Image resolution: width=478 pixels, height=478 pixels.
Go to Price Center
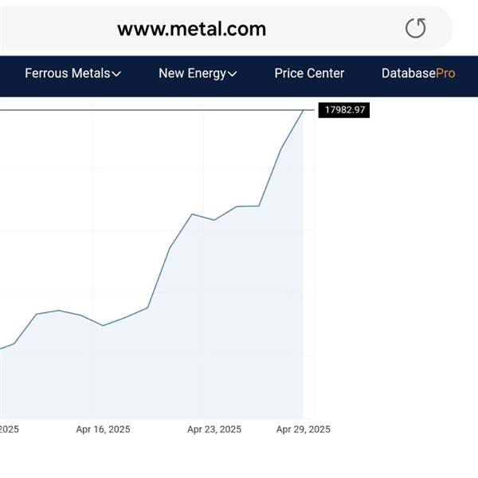[309, 73]
